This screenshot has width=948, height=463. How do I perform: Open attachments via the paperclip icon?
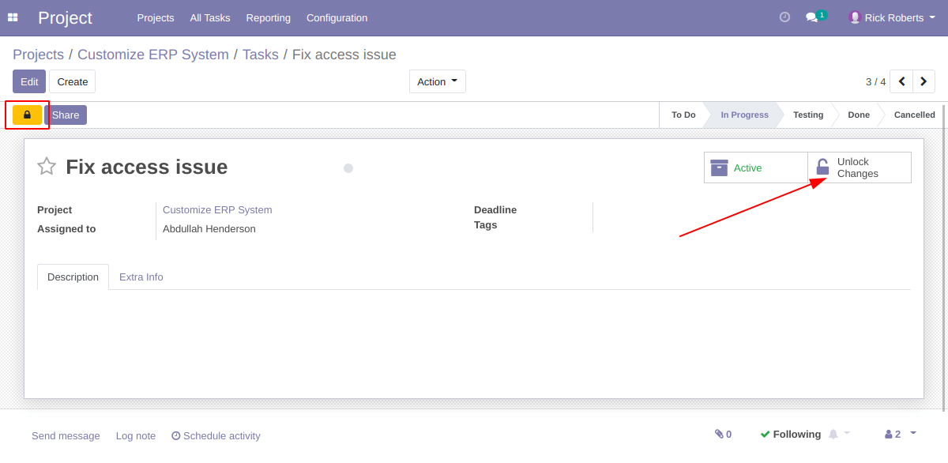718,434
